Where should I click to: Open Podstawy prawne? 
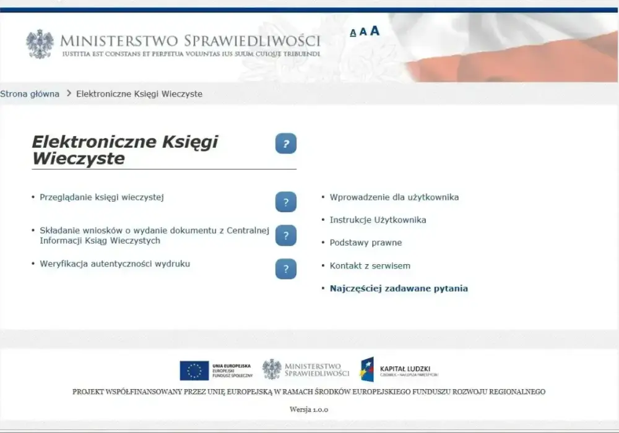(x=366, y=242)
